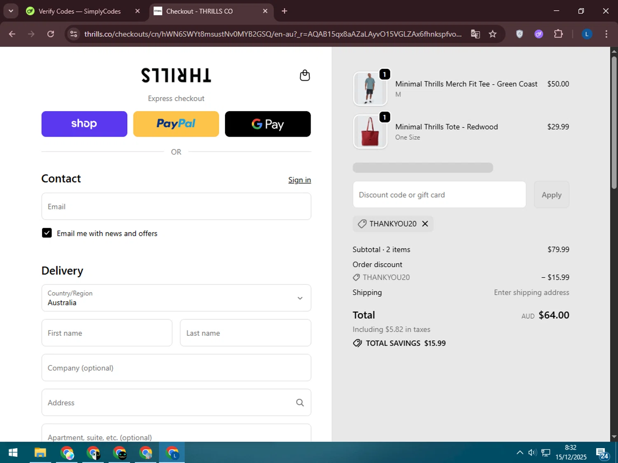Click the address search magnifier icon
Screen dimensions: 618x463
point(300,403)
